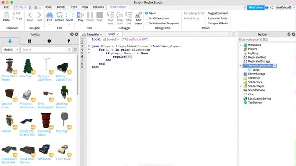This screenshot has height=166, width=296.
Task: Select Never debug errors option
Action: [146, 13]
